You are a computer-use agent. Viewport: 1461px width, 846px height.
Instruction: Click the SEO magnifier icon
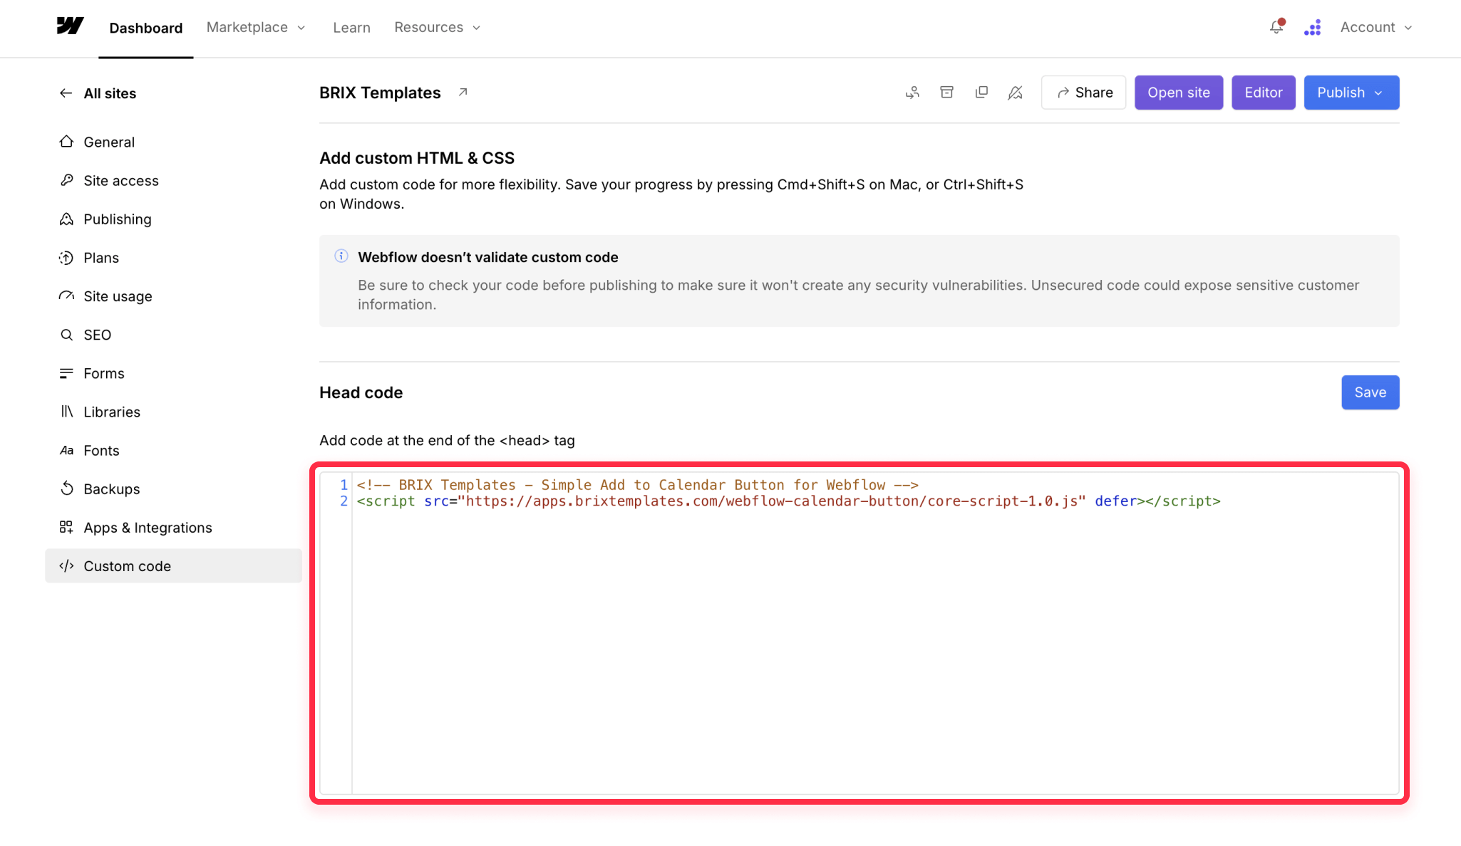pyautogui.click(x=66, y=335)
